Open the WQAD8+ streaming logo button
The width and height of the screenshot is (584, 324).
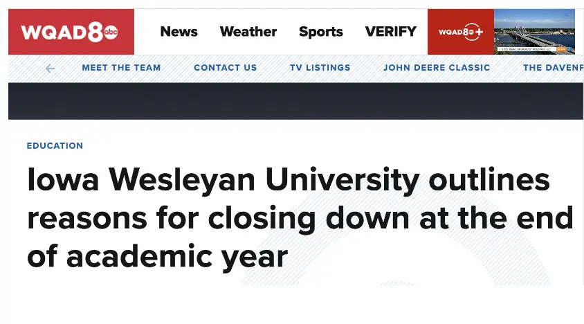point(460,32)
